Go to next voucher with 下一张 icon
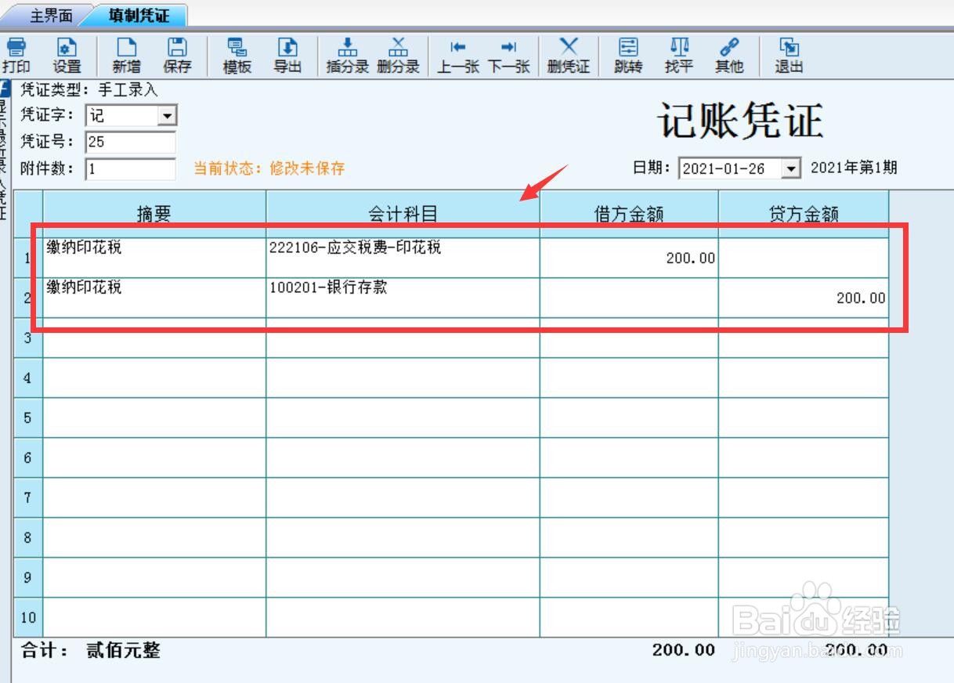Screen dimensions: 954x683 (511, 55)
